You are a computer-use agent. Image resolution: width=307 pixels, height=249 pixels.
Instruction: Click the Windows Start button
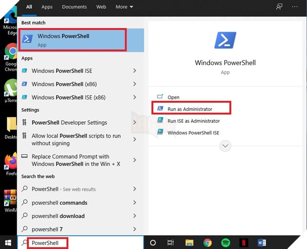pyautogui.click(x=8, y=243)
